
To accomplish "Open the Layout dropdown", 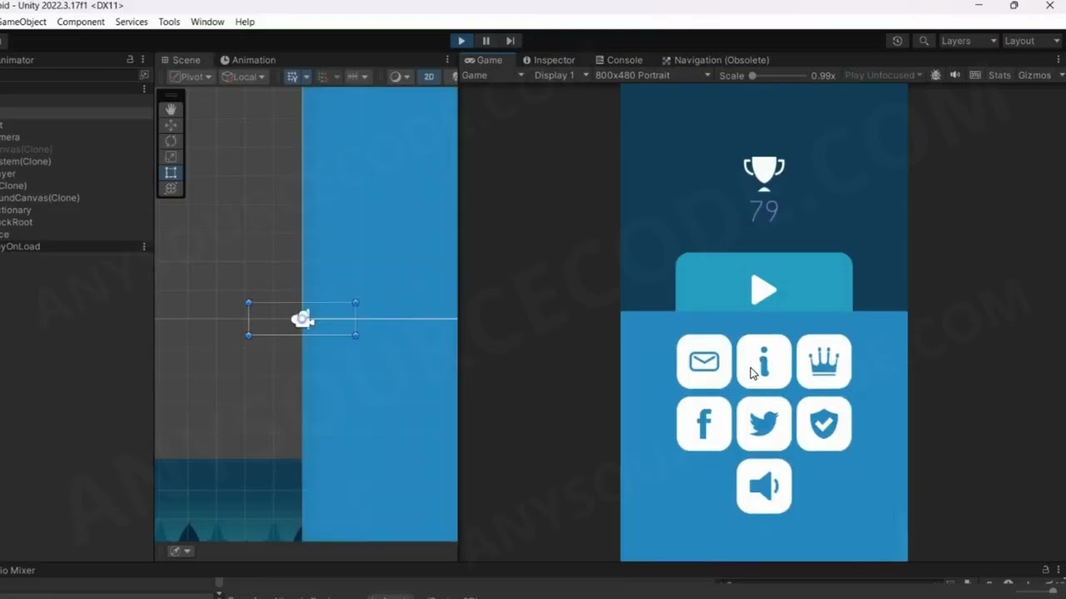I will tap(1031, 41).
